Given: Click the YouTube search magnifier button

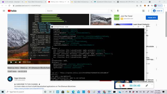Looking at the screenshot, I should [x=112, y=11].
